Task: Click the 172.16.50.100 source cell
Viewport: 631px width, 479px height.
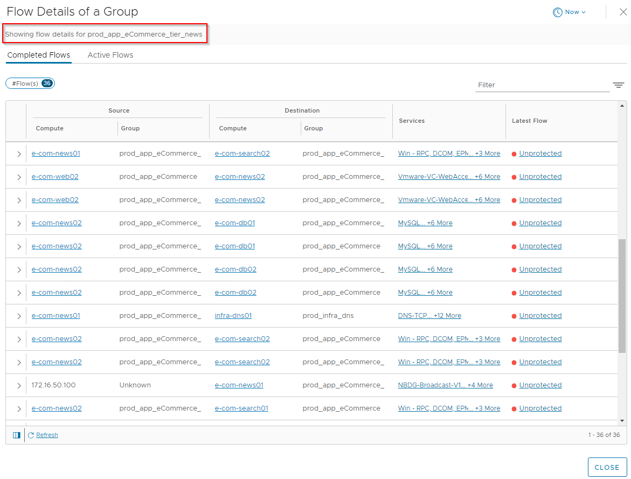Action: 53,385
